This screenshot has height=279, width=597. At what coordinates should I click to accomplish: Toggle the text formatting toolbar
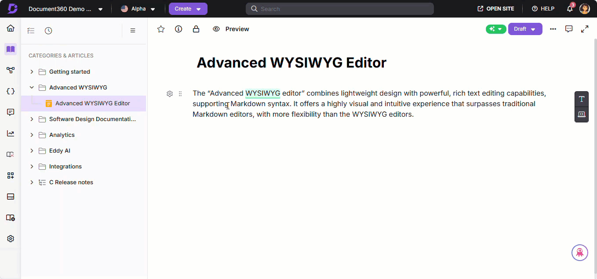(x=581, y=99)
